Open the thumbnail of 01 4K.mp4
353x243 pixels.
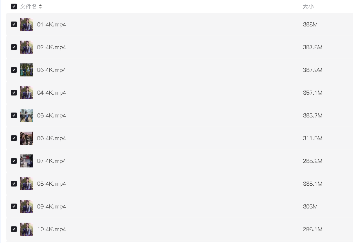point(26,24)
